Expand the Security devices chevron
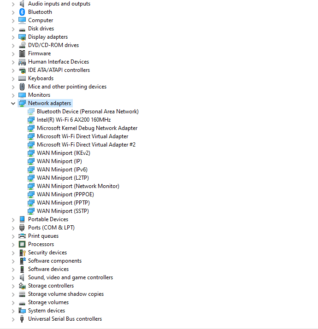Screen dimensions: 318x329 13,253
